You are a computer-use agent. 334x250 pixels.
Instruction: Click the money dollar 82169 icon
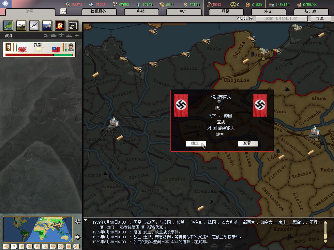(185, 5)
